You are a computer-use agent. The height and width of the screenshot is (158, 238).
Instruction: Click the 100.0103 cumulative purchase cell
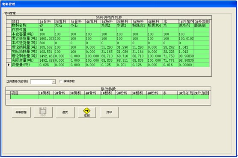[x=186, y=38]
